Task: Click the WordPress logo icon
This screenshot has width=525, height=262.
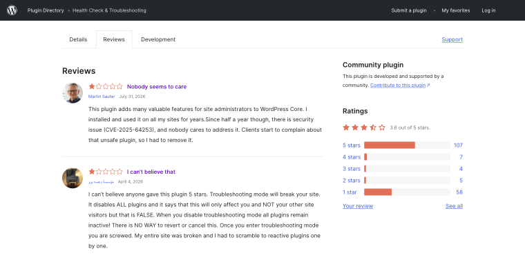Action: pyautogui.click(x=12, y=10)
